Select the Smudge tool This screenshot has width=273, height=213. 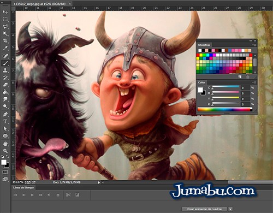pyautogui.click(x=5, y=99)
